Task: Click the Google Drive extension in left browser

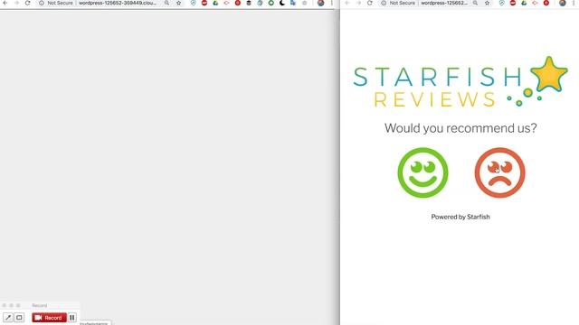Action: (x=215, y=3)
